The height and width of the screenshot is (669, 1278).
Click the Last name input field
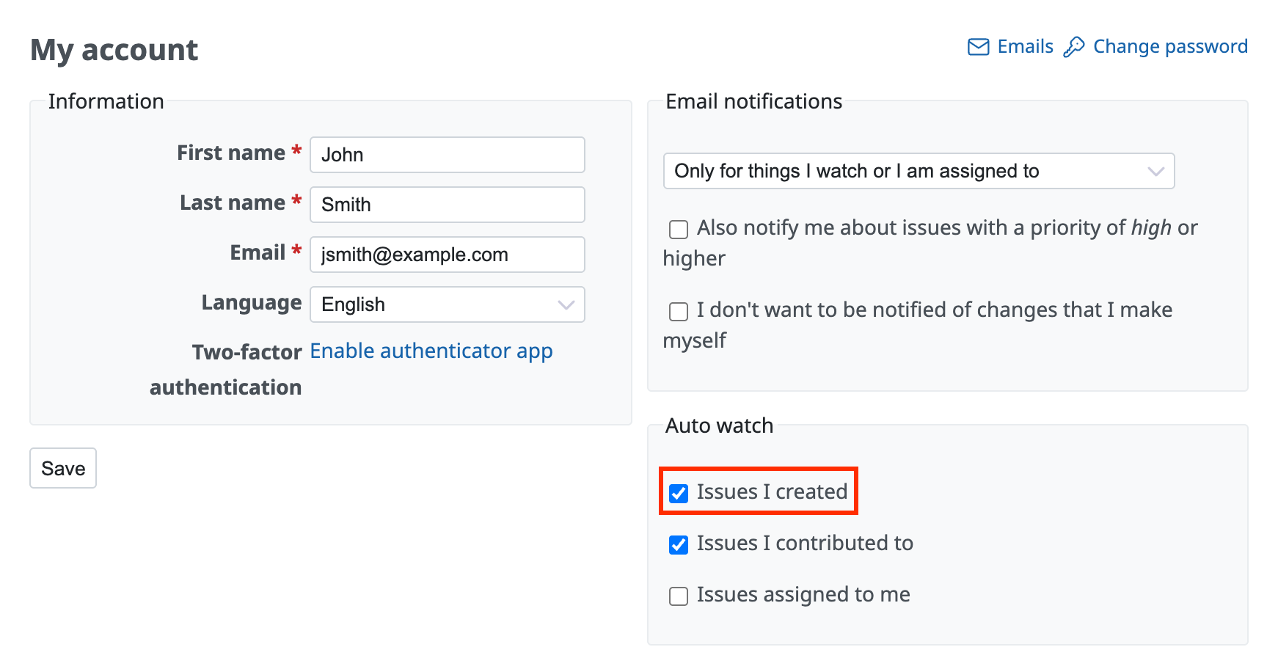[x=448, y=205]
